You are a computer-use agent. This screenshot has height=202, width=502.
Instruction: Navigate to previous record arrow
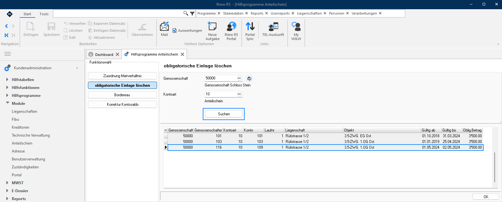tap(6, 26)
